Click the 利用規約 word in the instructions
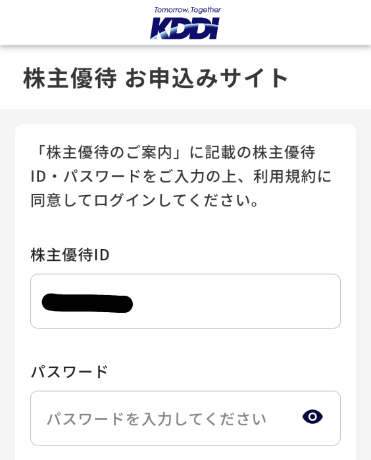The width and height of the screenshot is (371, 460). point(285,176)
